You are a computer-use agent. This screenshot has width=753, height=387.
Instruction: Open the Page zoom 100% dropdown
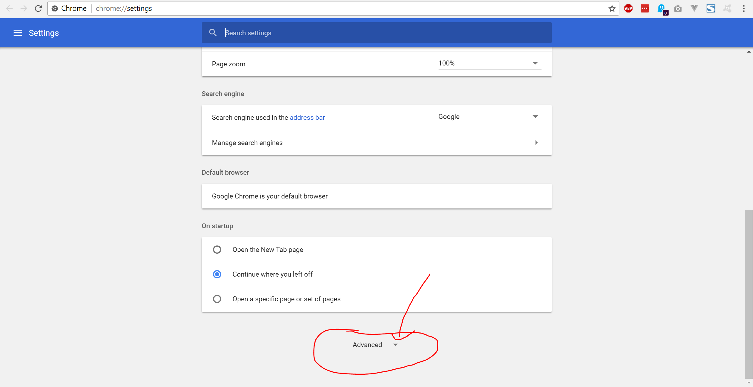[x=490, y=63]
